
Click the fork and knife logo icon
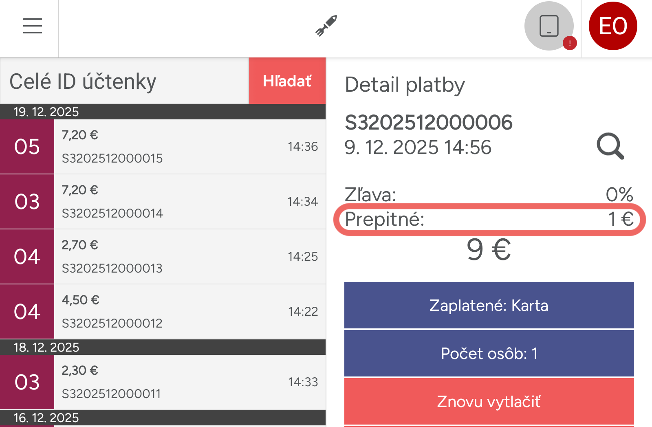[x=326, y=26]
